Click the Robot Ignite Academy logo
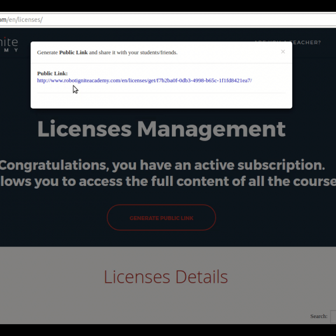Image resolution: width=336 pixels, height=336 pixels. click(x=9, y=44)
